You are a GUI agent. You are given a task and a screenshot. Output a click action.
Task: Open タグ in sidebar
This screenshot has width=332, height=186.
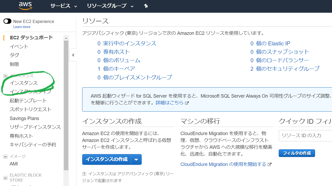coord(14,55)
